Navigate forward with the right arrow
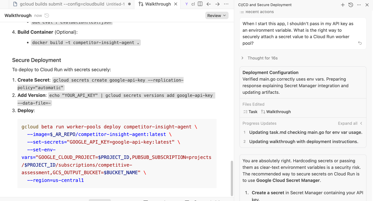The height and width of the screenshot is (201, 373). 217,4
